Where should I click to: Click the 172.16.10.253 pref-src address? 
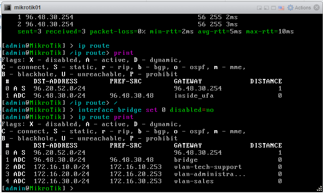[x=136, y=167]
